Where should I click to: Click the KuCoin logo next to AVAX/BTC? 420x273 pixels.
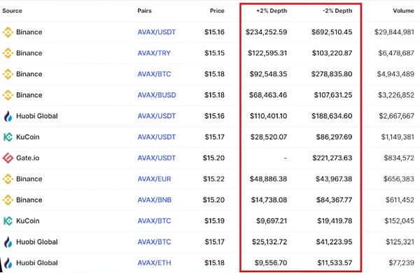pos(8,221)
